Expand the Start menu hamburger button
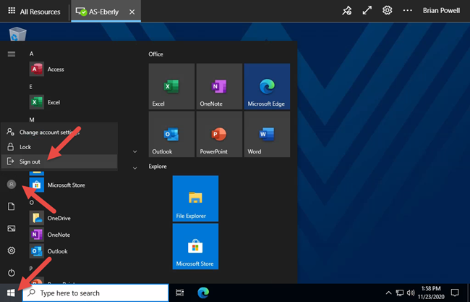The height and width of the screenshot is (302, 470). [x=12, y=54]
